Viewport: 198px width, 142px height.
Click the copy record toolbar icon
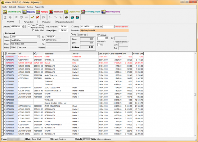coord(21,17)
